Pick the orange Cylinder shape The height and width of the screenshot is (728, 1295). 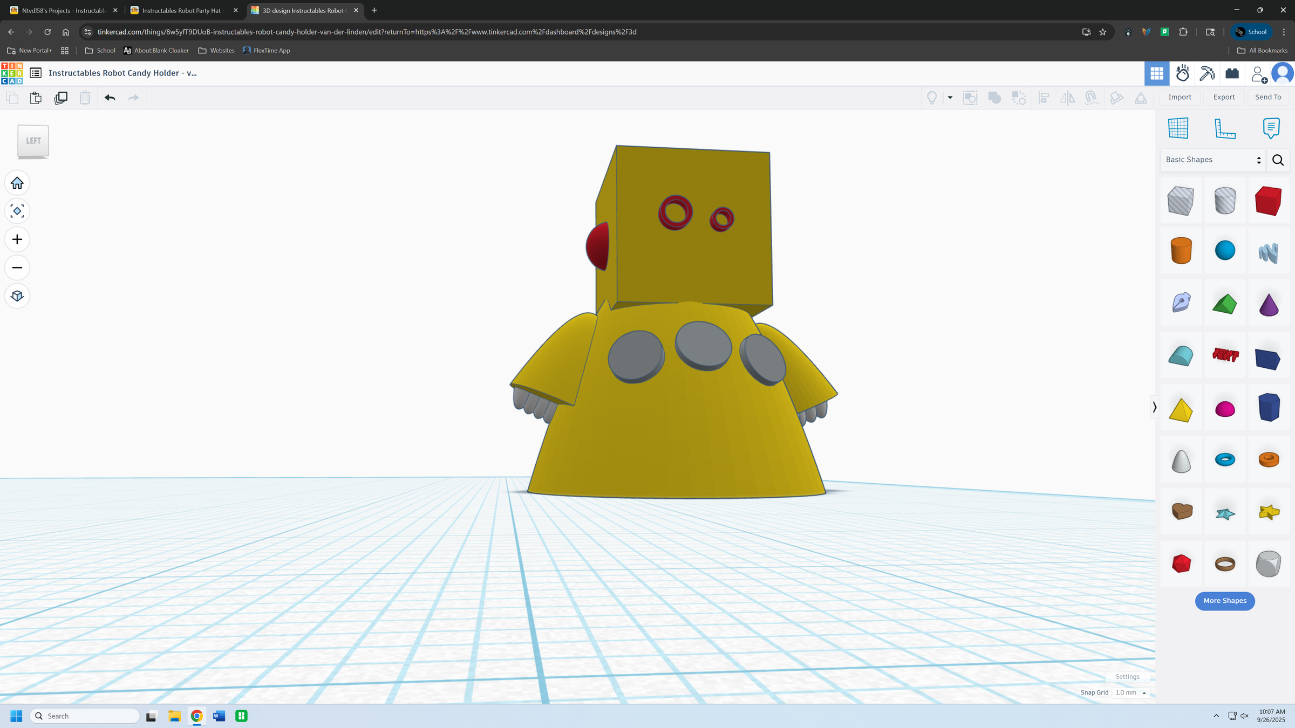click(1181, 250)
